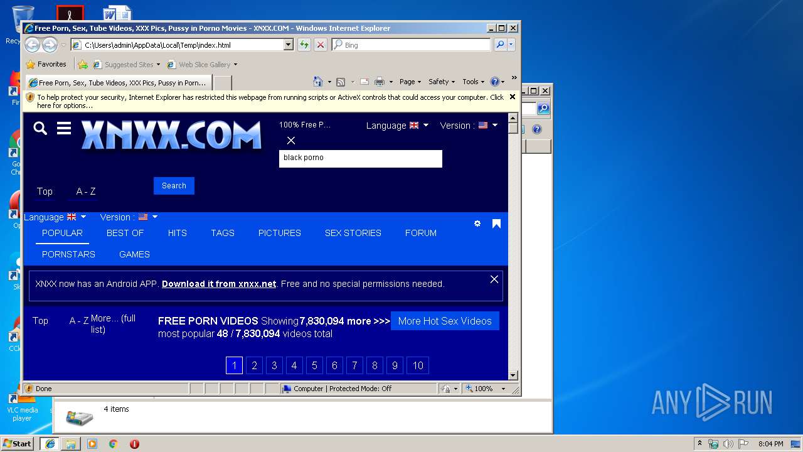The width and height of the screenshot is (803, 452).
Task: Switch to the TAGS section tab
Action: (223, 233)
